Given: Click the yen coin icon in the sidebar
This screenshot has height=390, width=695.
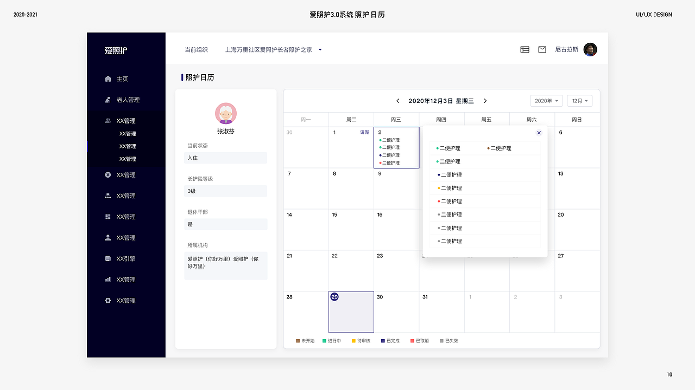Looking at the screenshot, I should [108, 175].
